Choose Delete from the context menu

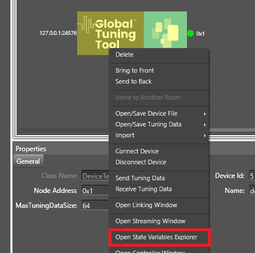(158, 54)
